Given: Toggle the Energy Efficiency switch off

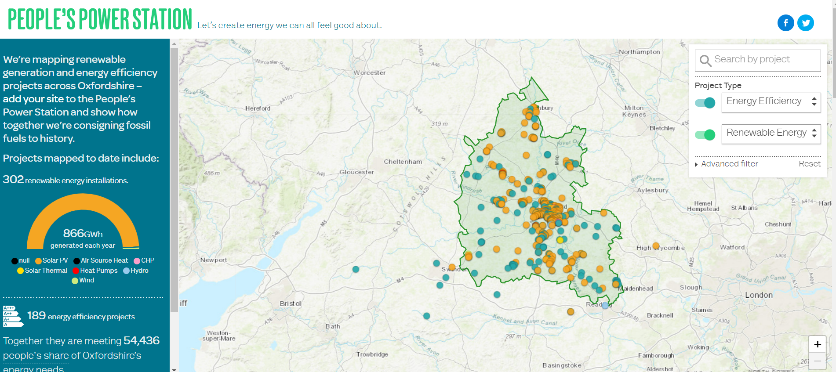Looking at the screenshot, I should (705, 103).
